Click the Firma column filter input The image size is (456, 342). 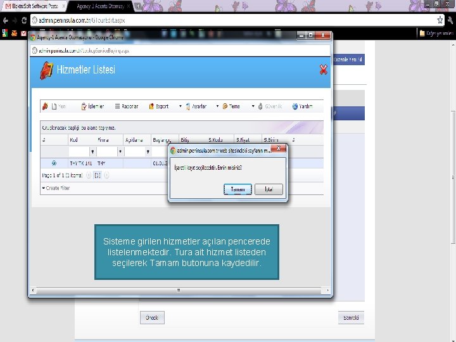[x=107, y=151]
